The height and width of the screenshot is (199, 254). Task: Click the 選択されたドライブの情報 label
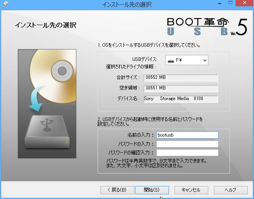pyautogui.click(x=131, y=67)
